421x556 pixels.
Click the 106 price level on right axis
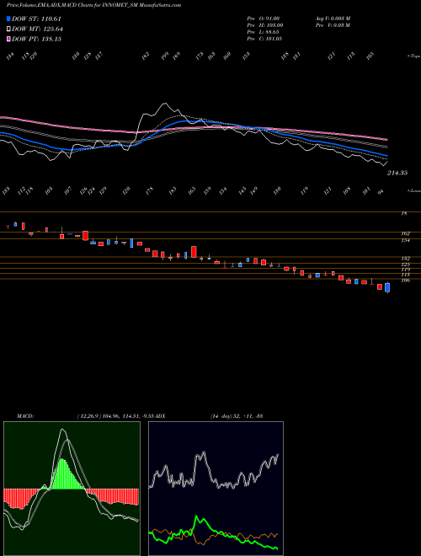tap(406, 281)
